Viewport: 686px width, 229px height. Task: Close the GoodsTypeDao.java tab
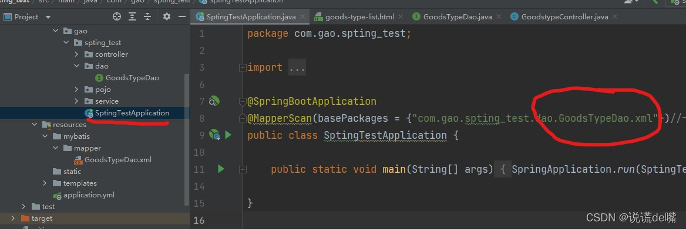coord(499,17)
